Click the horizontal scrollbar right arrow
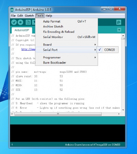Image resolution: width=137 pixels, height=154 pixels. pos(119,114)
